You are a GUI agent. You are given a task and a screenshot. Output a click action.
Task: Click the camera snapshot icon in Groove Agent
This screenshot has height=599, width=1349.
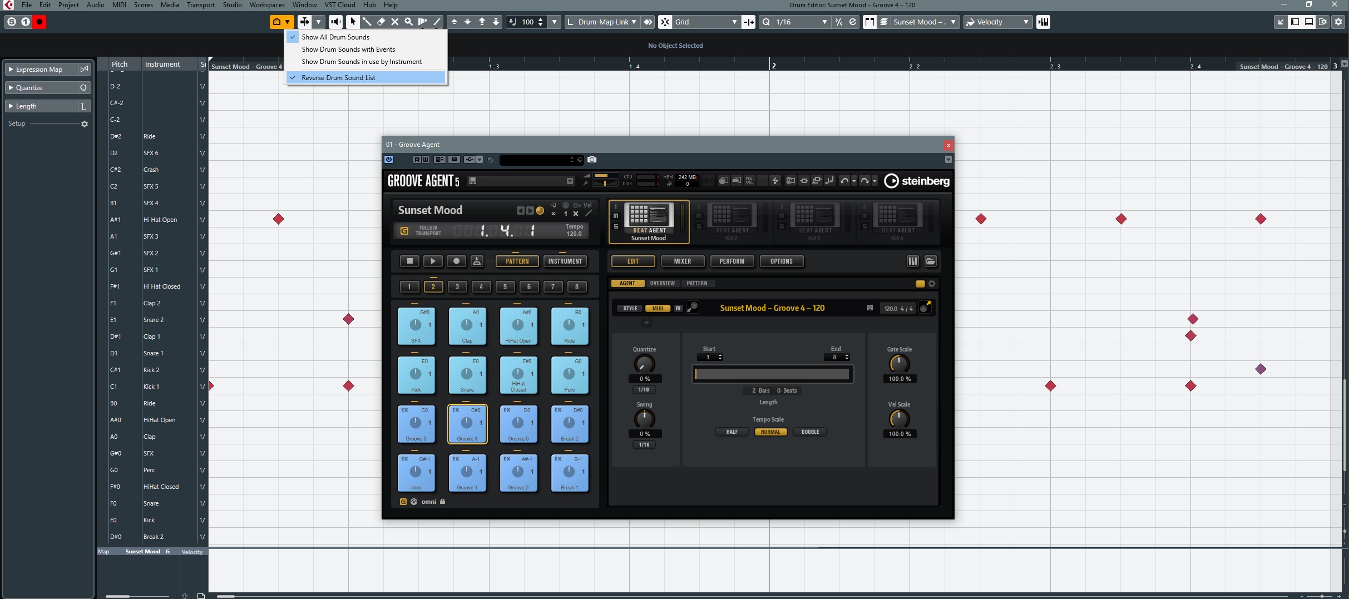pos(592,160)
